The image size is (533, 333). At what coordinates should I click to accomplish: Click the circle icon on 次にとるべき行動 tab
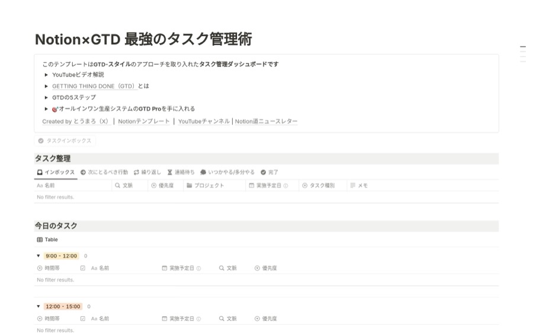(x=83, y=172)
